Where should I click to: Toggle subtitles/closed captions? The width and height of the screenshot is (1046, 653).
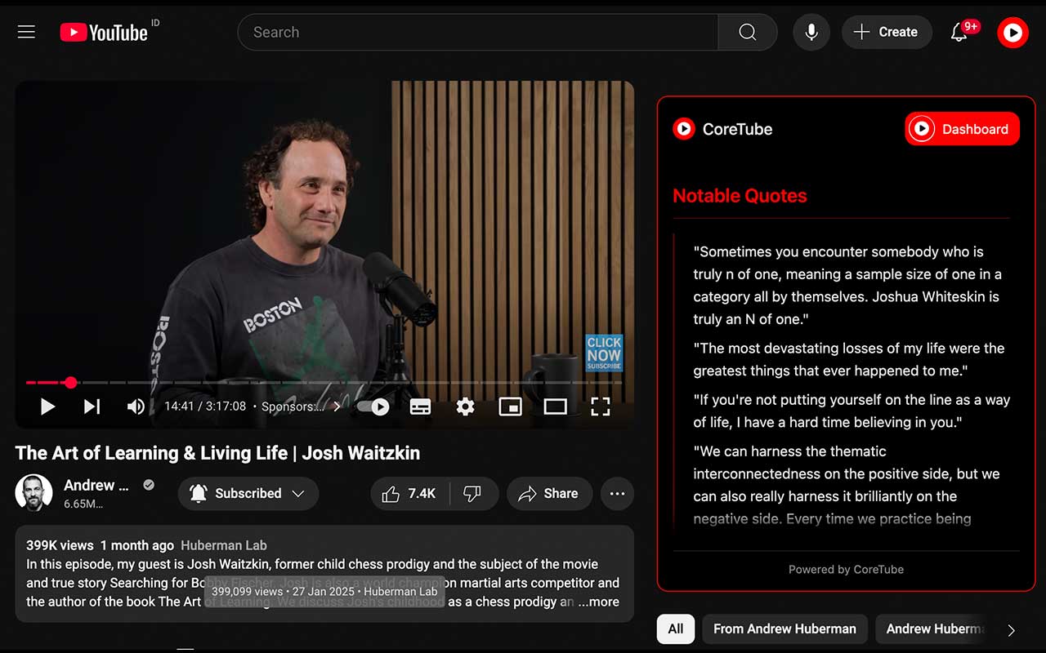(x=420, y=406)
